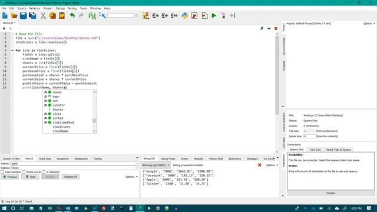Click the match-indent double-arrow icon

click(174, 16)
